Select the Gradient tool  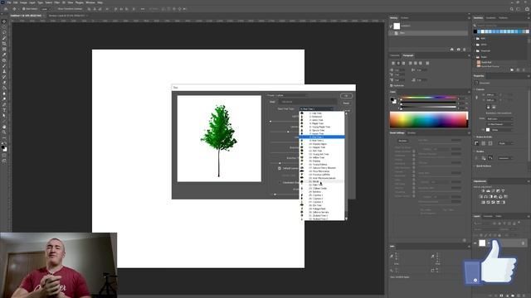[x=4, y=89]
